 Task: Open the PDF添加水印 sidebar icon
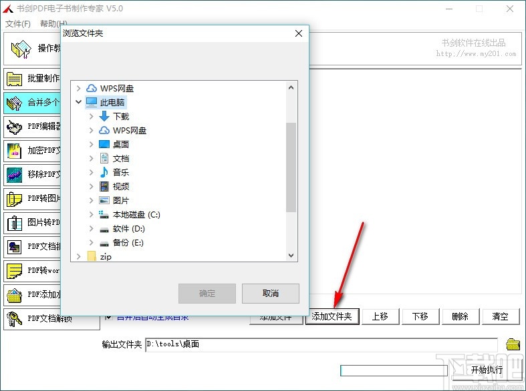coord(15,296)
